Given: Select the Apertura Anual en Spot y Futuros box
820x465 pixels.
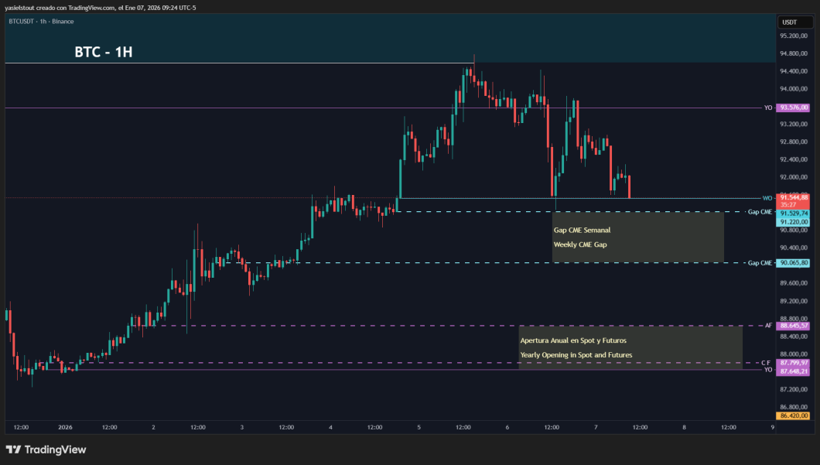Looking at the screenshot, I should point(630,348).
